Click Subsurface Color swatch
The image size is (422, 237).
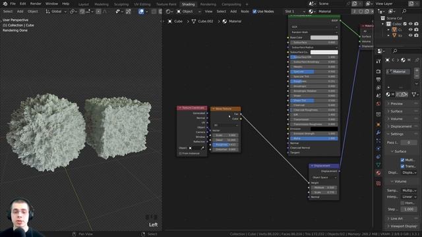point(324,52)
